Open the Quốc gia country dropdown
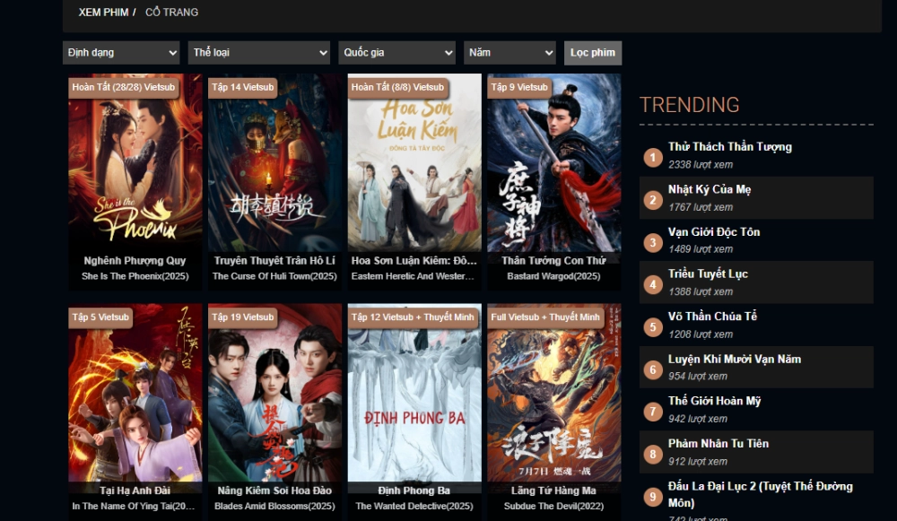Screen dimensions: 897x521 (x=397, y=53)
